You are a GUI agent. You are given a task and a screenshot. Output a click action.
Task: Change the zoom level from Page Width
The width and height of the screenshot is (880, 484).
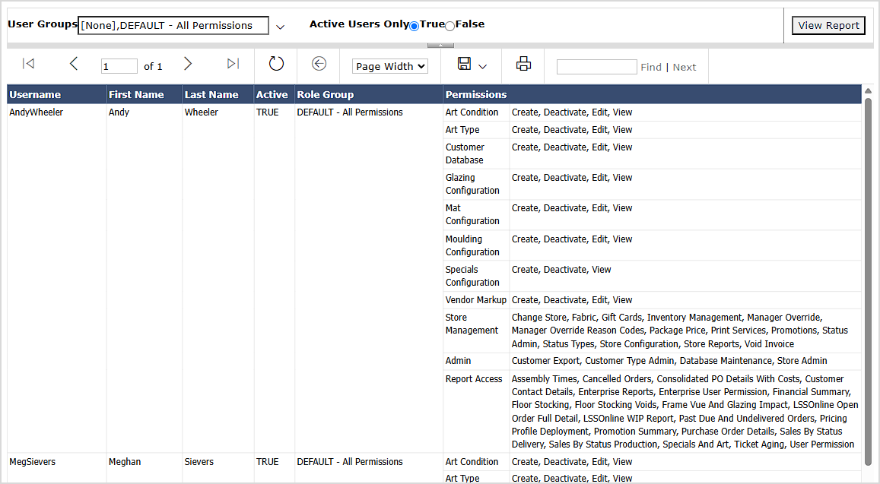(x=389, y=66)
